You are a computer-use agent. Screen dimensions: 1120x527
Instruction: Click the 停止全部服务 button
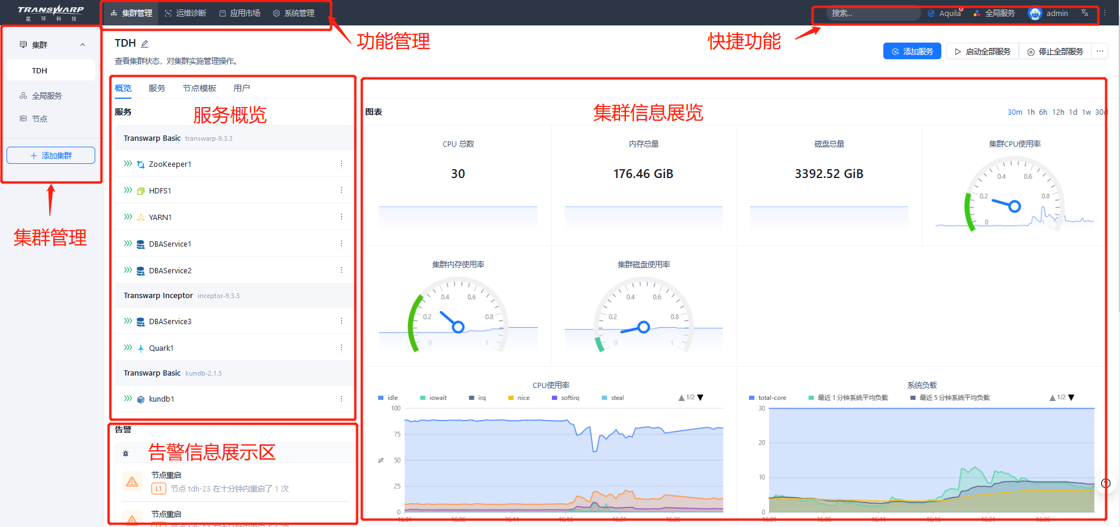(1056, 51)
